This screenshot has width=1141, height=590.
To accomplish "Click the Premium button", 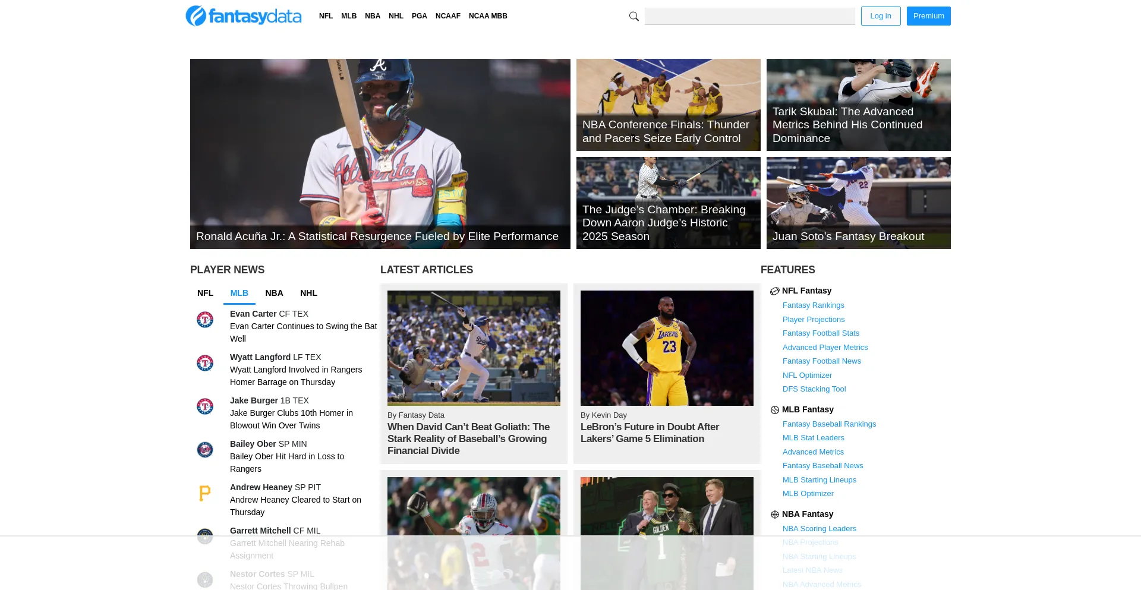I will (x=928, y=16).
